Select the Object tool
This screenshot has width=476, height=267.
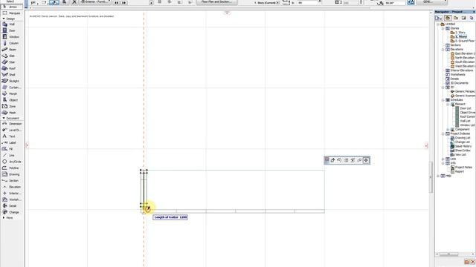tap(12, 100)
